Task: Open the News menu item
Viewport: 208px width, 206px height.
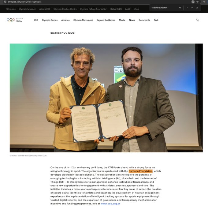Action: (x=132, y=20)
